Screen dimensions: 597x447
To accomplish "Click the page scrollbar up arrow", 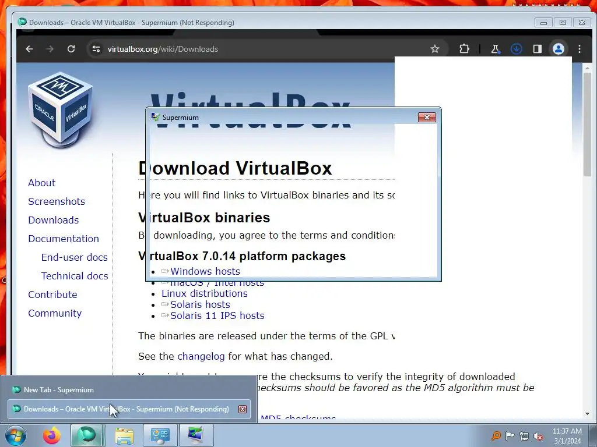I will tap(587, 69).
